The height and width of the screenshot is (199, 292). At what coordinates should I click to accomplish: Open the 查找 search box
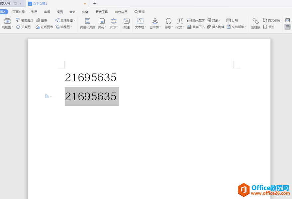click(140, 12)
